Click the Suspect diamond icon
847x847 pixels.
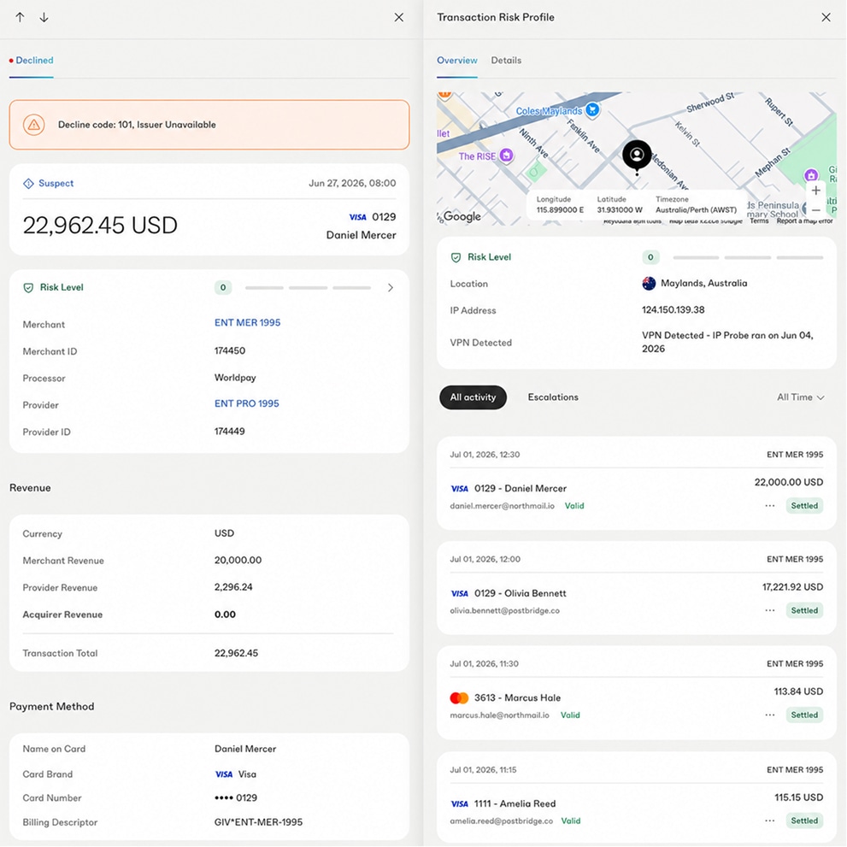tap(28, 184)
